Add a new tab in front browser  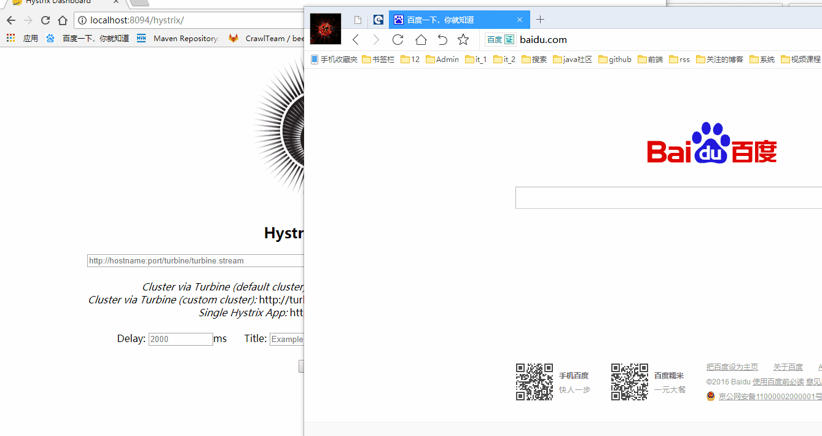tap(540, 20)
